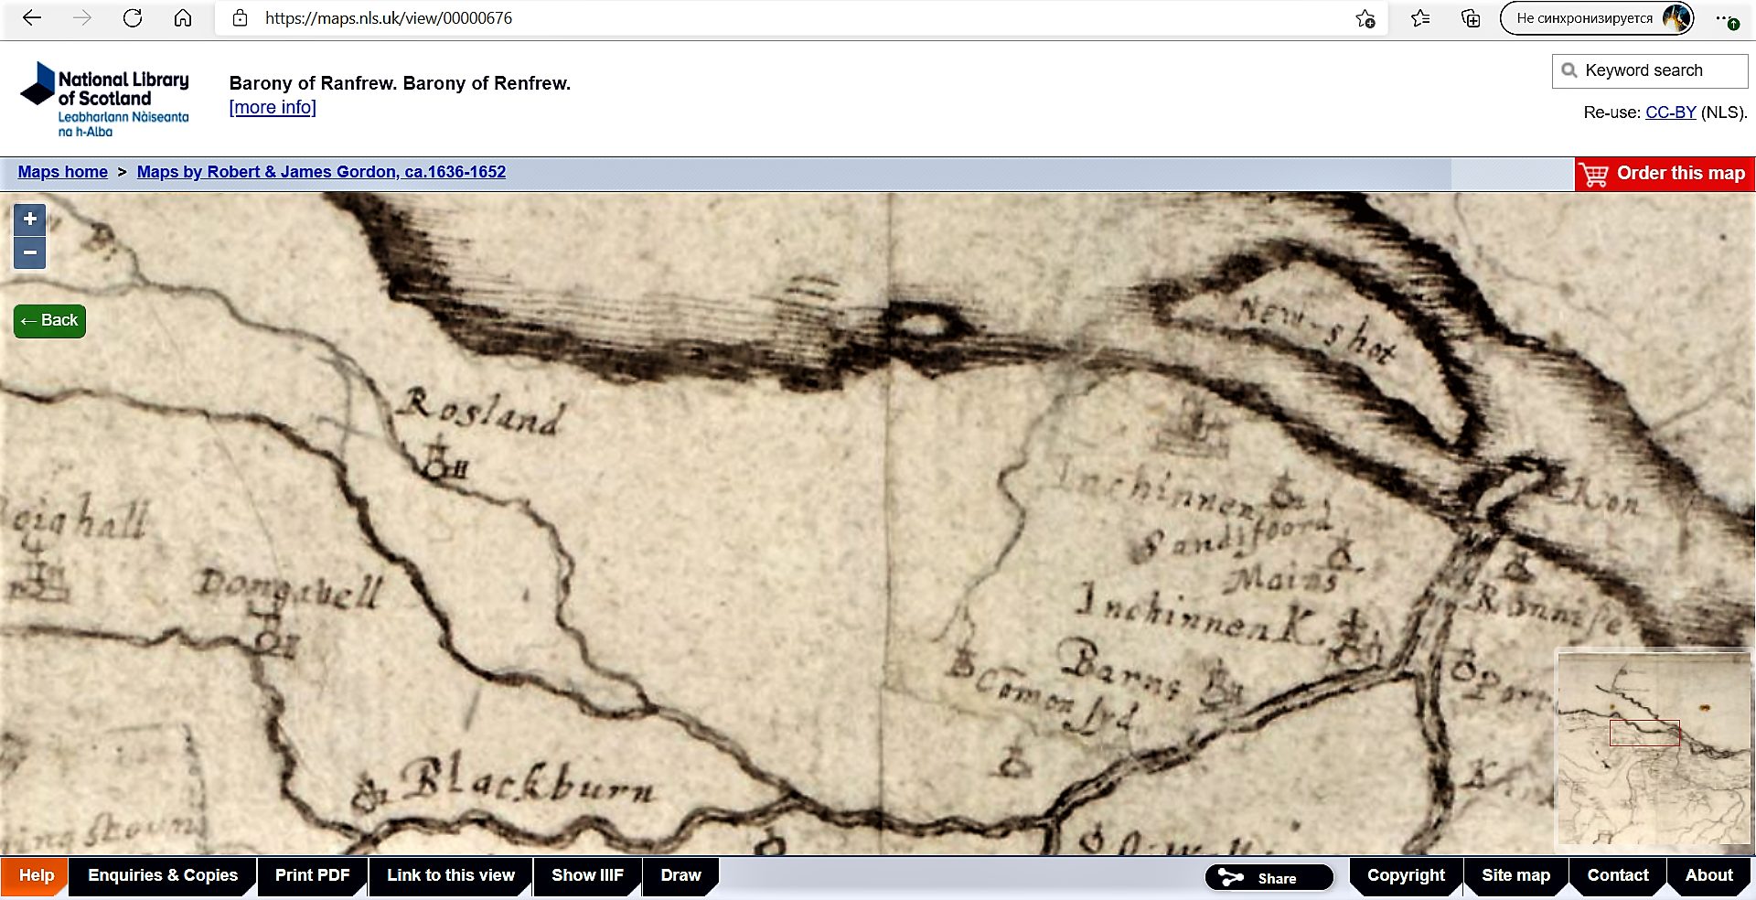Click the 'Rosland' label on the map
The height and width of the screenshot is (900, 1756).
tap(482, 413)
